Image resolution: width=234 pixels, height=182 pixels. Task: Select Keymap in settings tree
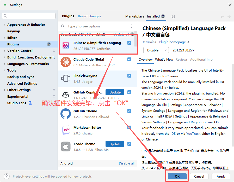pyautogui.click(x=14, y=31)
